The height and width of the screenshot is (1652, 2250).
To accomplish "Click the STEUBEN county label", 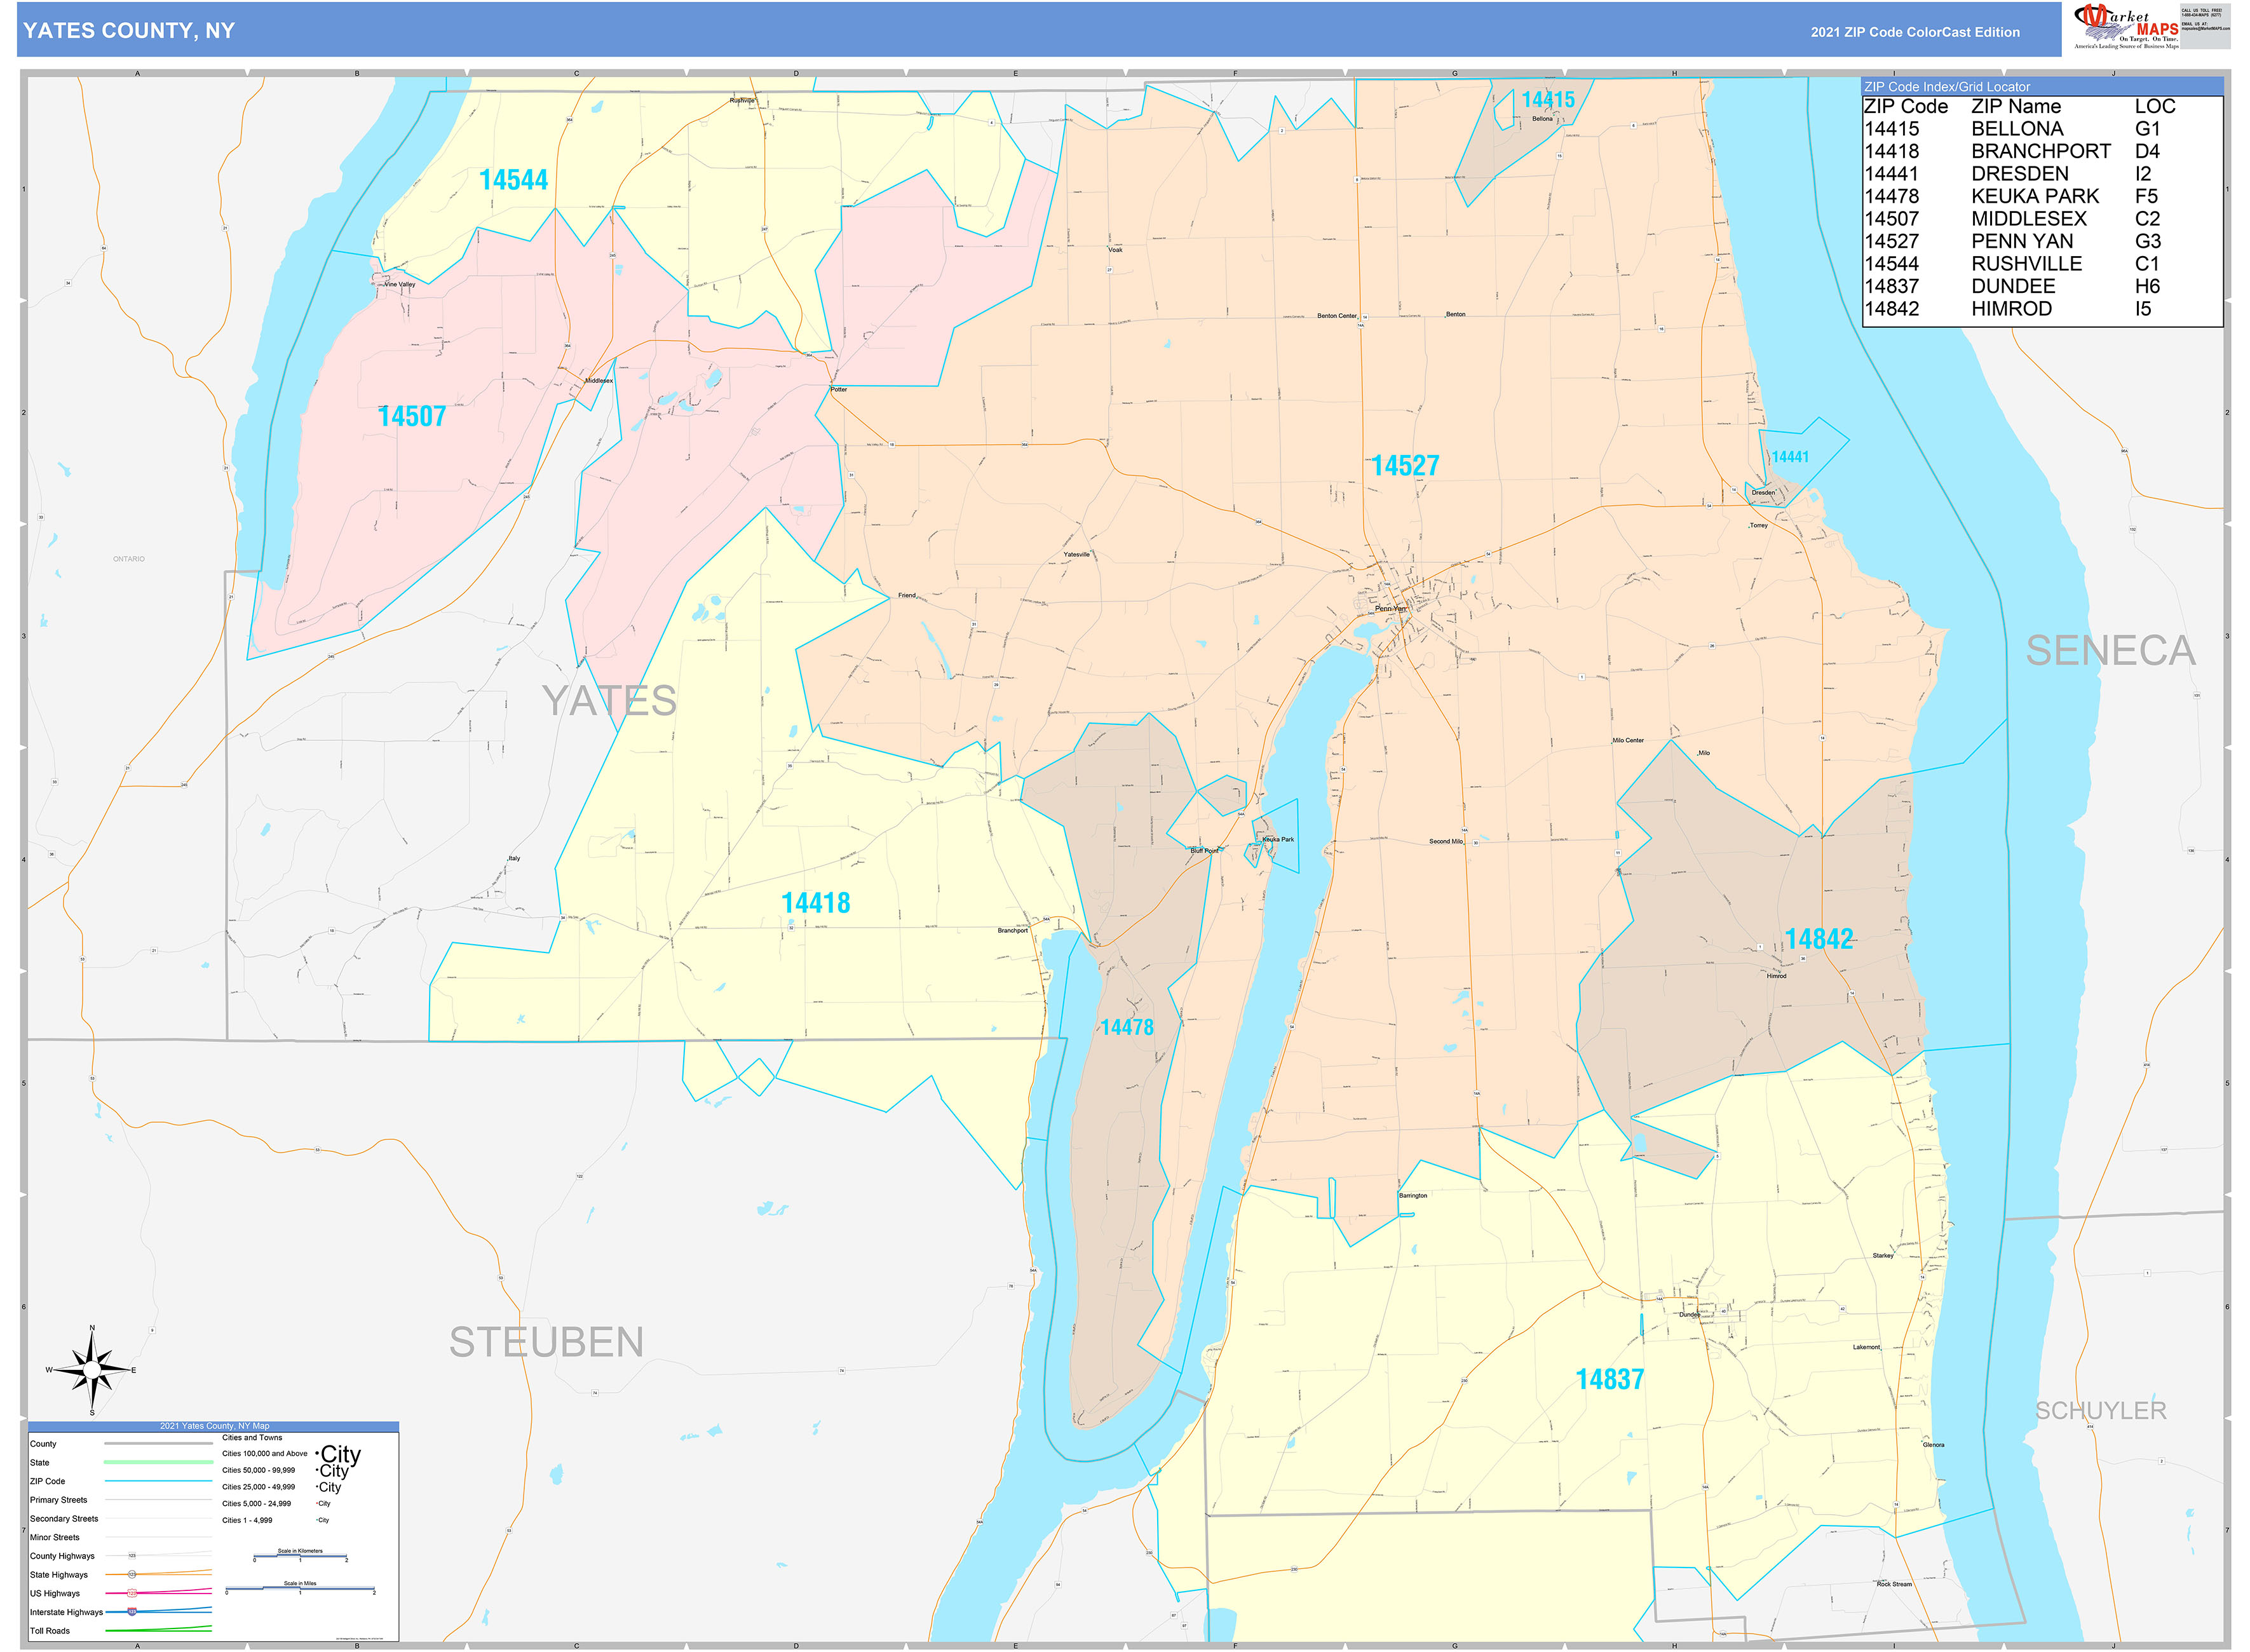I will coord(546,1342).
